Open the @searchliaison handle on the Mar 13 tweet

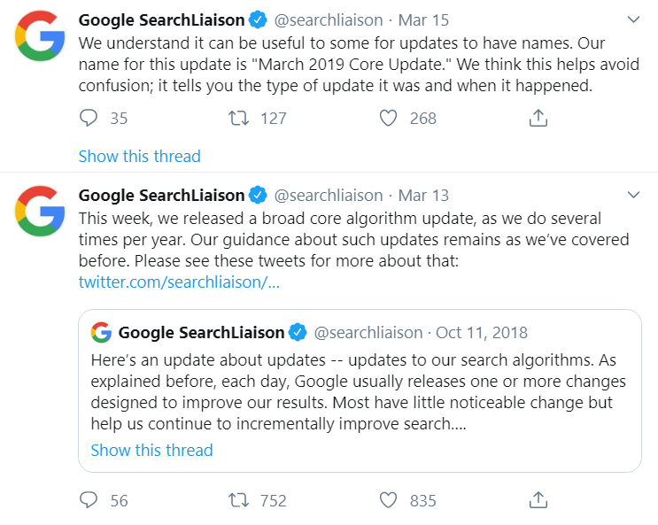(x=329, y=195)
